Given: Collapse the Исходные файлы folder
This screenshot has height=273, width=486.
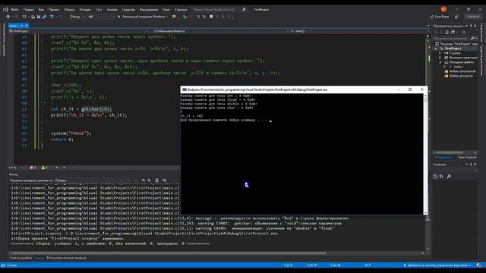Looking at the screenshot, I should [x=440, y=62].
